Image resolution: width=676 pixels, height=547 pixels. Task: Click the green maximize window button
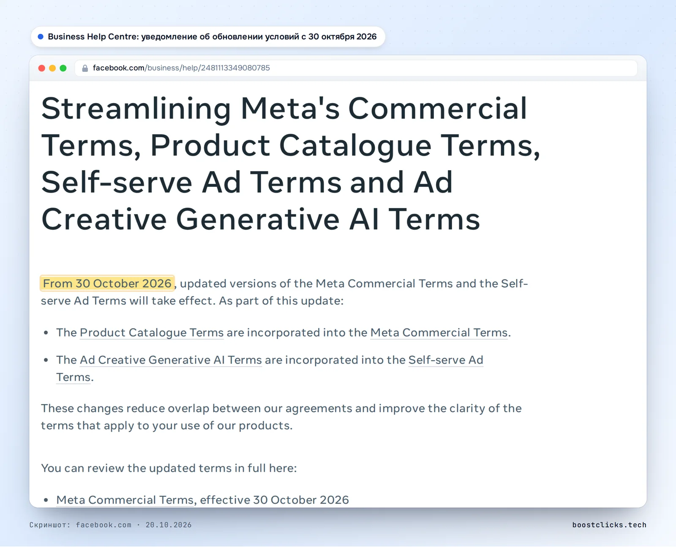click(x=63, y=68)
